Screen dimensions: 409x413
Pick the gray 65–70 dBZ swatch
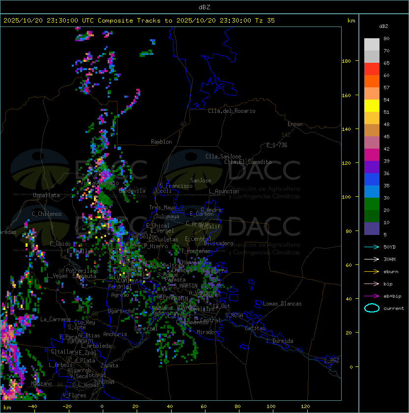pos(372,56)
